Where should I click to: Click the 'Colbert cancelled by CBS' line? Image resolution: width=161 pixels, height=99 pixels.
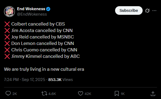[x=38, y=24]
